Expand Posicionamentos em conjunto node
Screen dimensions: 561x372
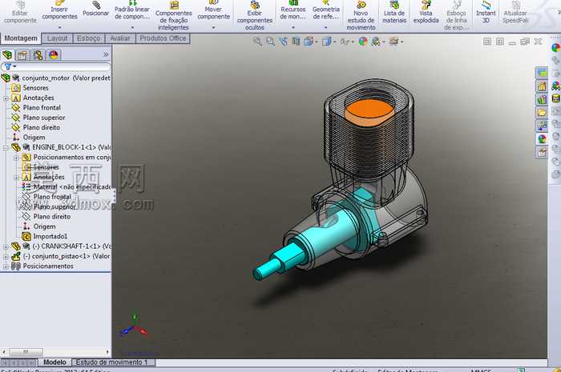point(16,158)
